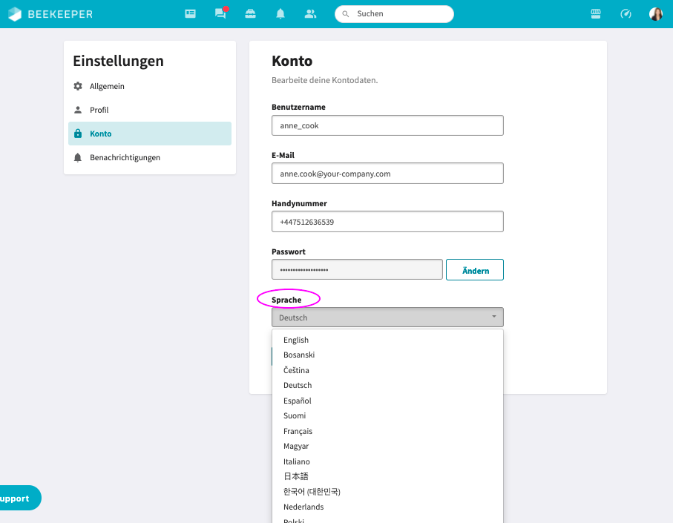Image resolution: width=673 pixels, height=523 pixels.
Task: Open the people directory icon
Action: [310, 14]
